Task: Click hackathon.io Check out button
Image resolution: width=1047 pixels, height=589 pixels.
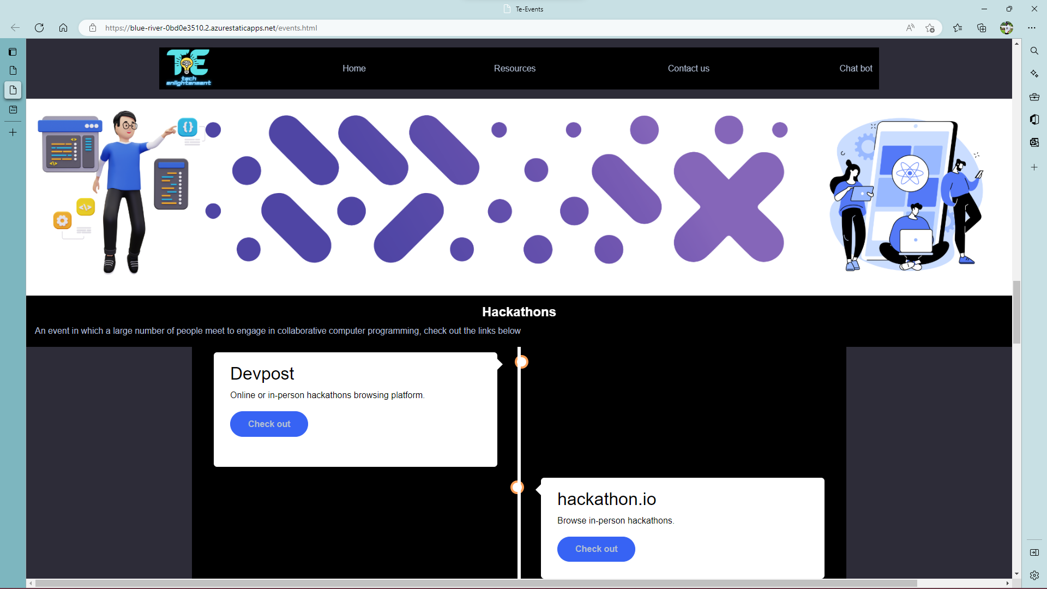Action: (596, 549)
